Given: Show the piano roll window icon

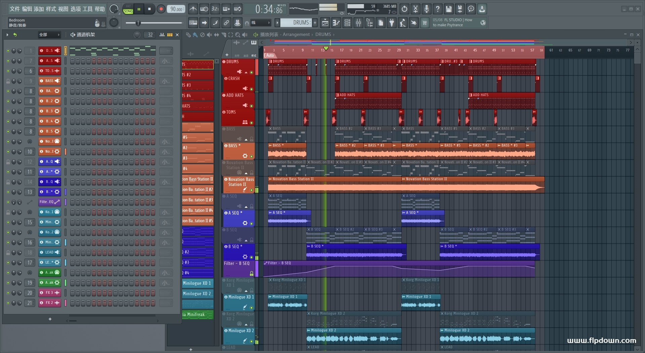Looking at the screenshot, I should click(336, 23).
